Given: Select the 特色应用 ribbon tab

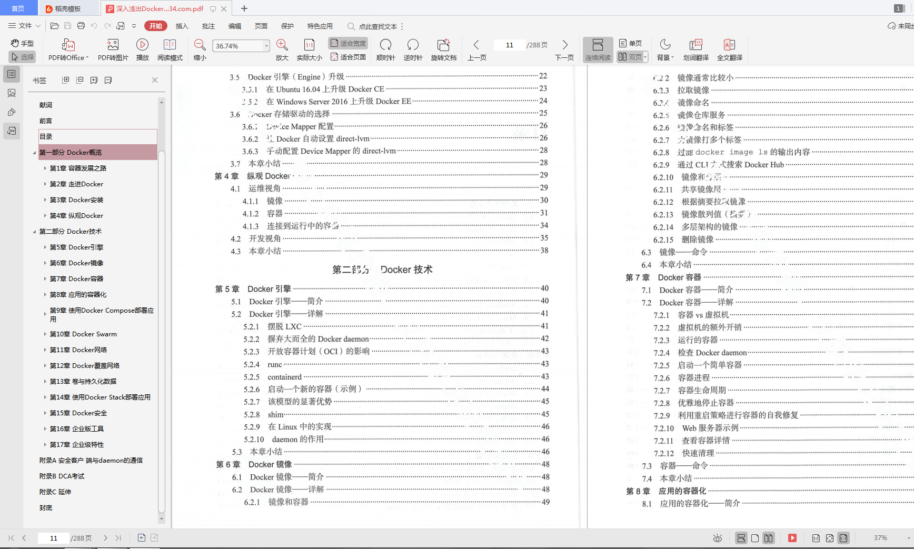Looking at the screenshot, I should (x=320, y=26).
